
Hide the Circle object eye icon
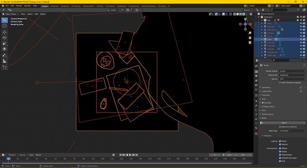point(301,36)
